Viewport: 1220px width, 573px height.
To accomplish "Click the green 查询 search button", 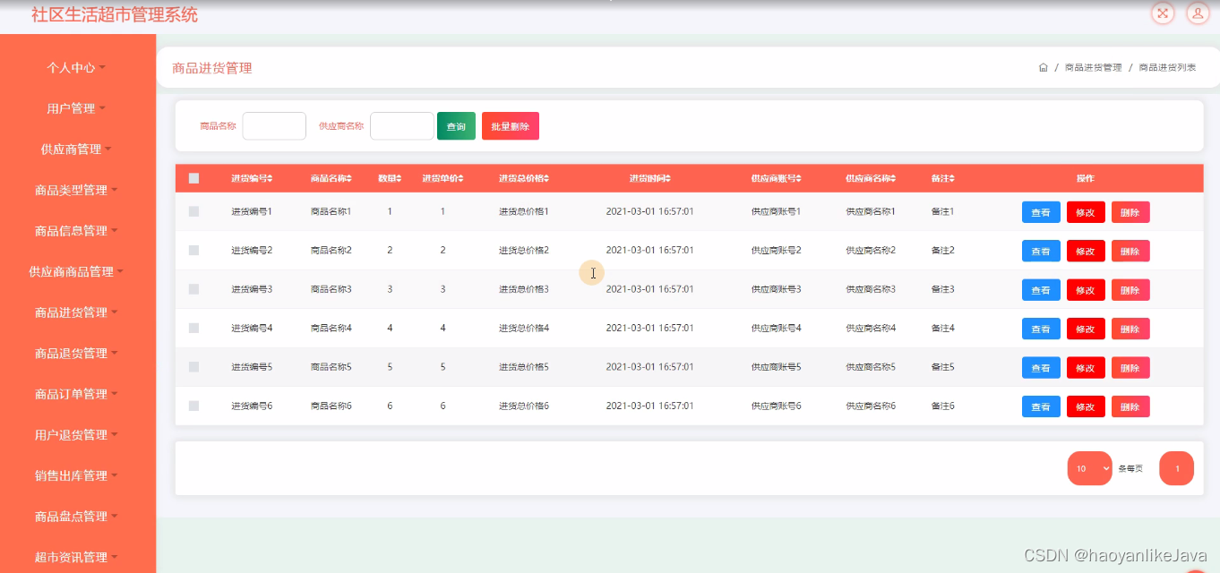I will coord(456,126).
